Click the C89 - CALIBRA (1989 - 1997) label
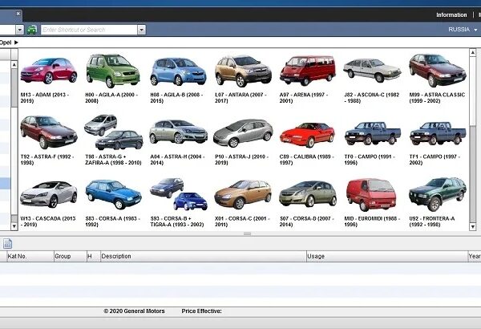481x329 pixels. point(306,160)
